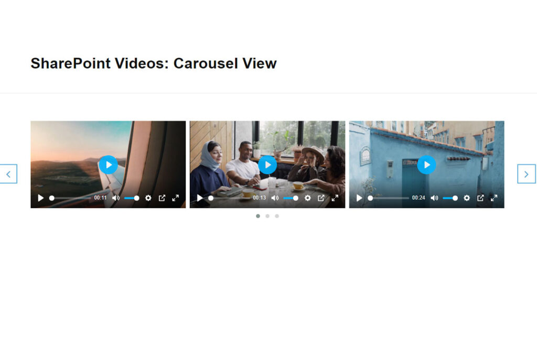Screen dimensions: 537x358
Task: Enter fullscreen on the airplane video
Action: tap(175, 198)
